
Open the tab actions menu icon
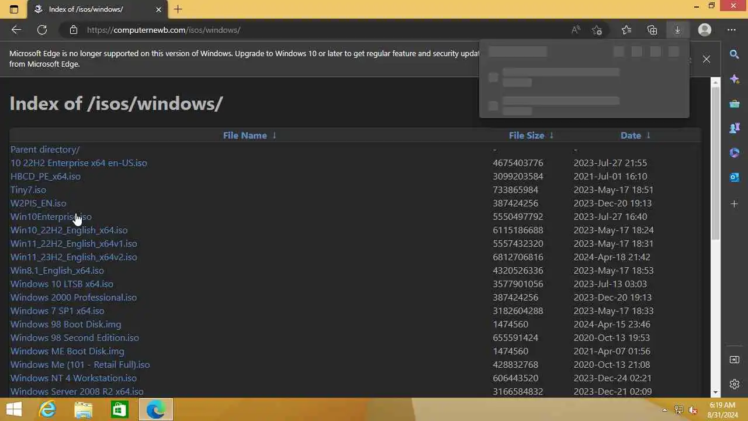(x=14, y=9)
